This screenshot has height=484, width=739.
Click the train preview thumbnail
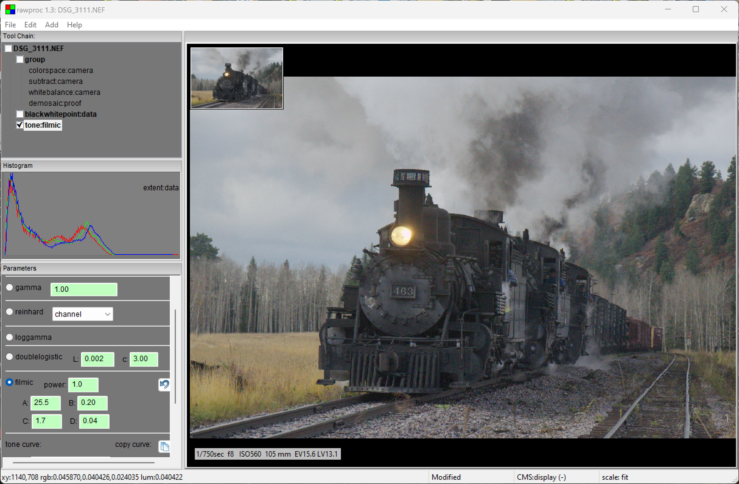tap(236, 78)
